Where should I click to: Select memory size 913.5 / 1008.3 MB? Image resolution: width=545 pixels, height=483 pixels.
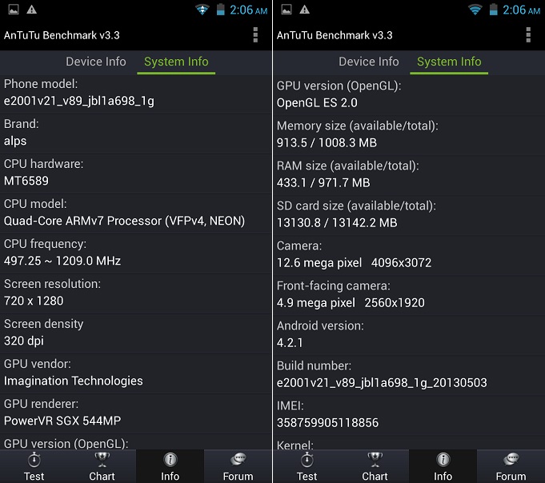[327, 142]
